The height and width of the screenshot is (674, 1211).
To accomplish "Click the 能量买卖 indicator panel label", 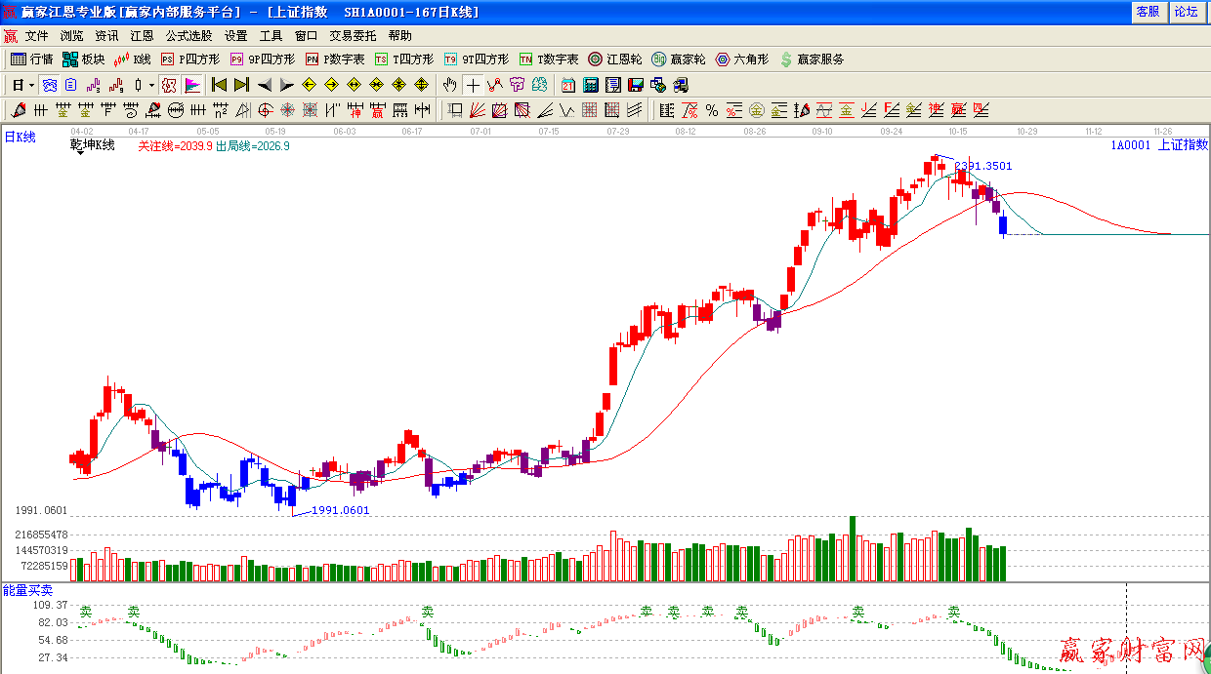I will (27, 590).
